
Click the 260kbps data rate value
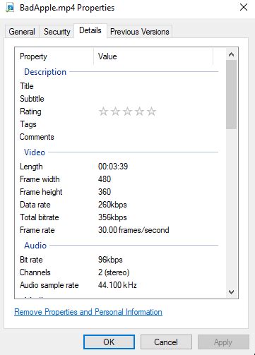[x=112, y=205]
